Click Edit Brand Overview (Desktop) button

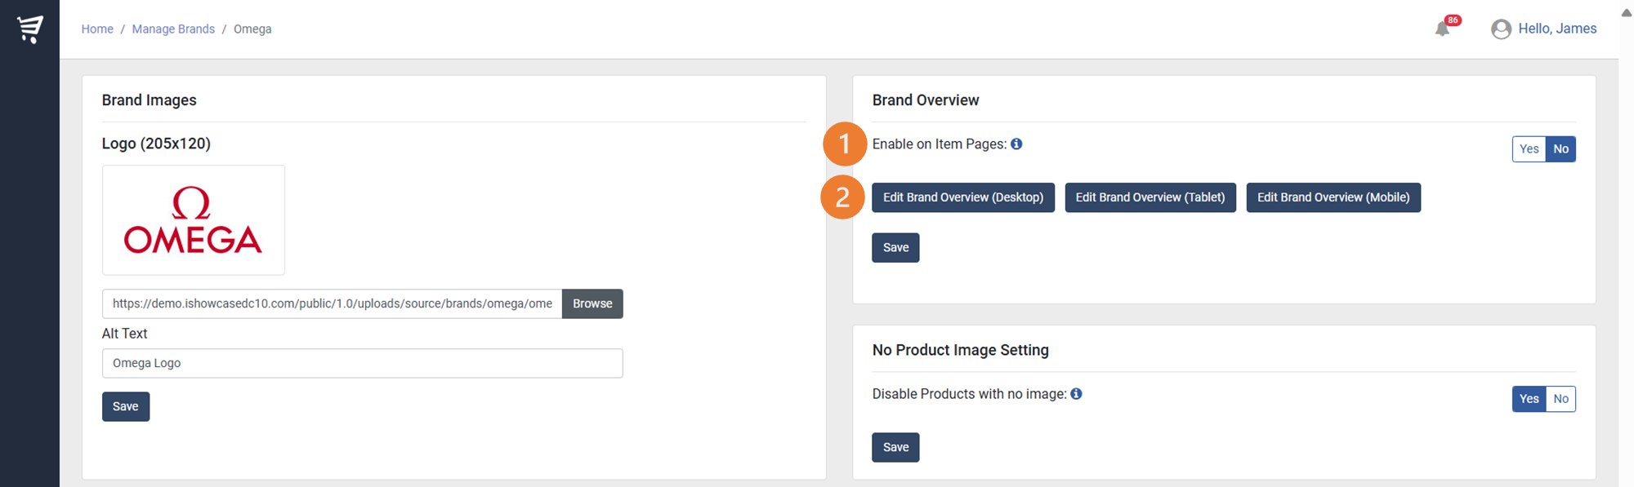tap(963, 197)
